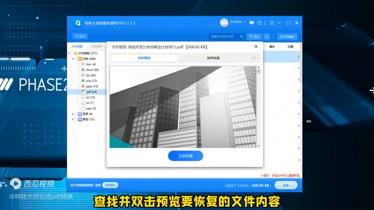Image resolution: width=374 pixels, height=210 pixels.
Task: Check the ini (1) checkbox
Action: 79,103
